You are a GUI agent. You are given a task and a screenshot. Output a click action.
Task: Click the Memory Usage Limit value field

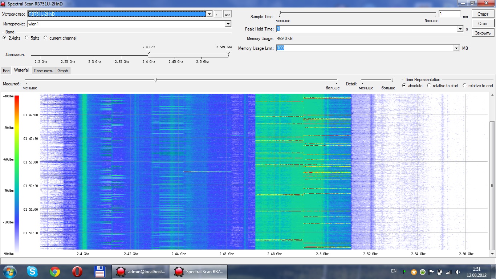[x=364, y=48]
